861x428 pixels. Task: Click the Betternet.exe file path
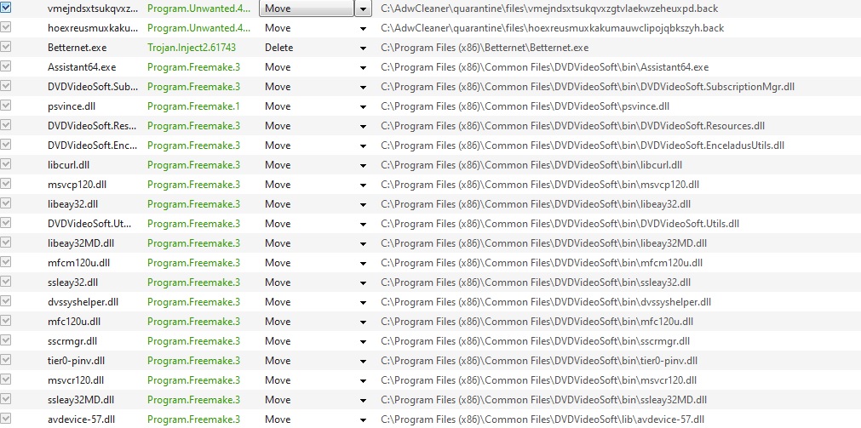point(485,48)
